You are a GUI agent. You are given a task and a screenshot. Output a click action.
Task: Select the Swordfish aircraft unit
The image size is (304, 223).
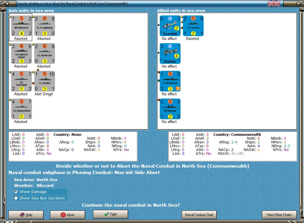pyautogui.click(x=170, y=26)
